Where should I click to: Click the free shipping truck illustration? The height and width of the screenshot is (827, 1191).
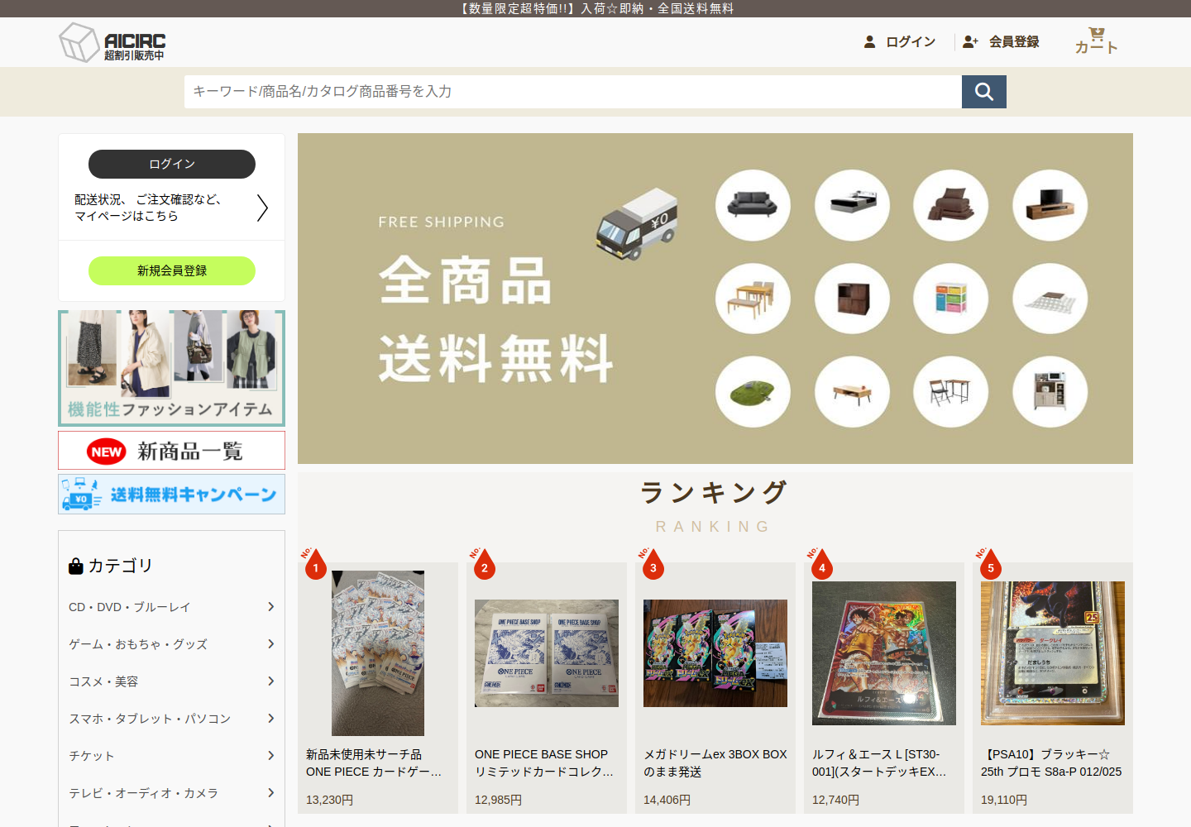click(638, 224)
